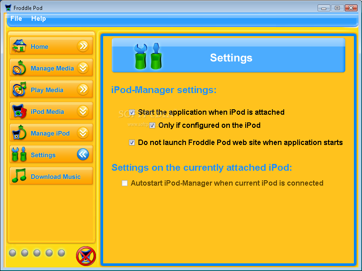362x271 pixels.
Task: Open the iPod Media label
Action: point(48,112)
